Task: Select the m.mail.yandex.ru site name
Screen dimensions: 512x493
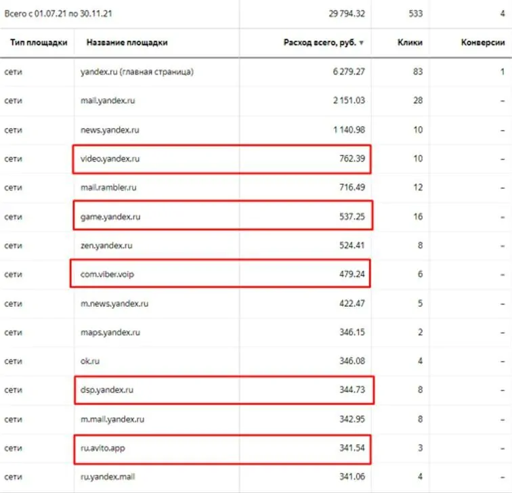Action: 112,419
